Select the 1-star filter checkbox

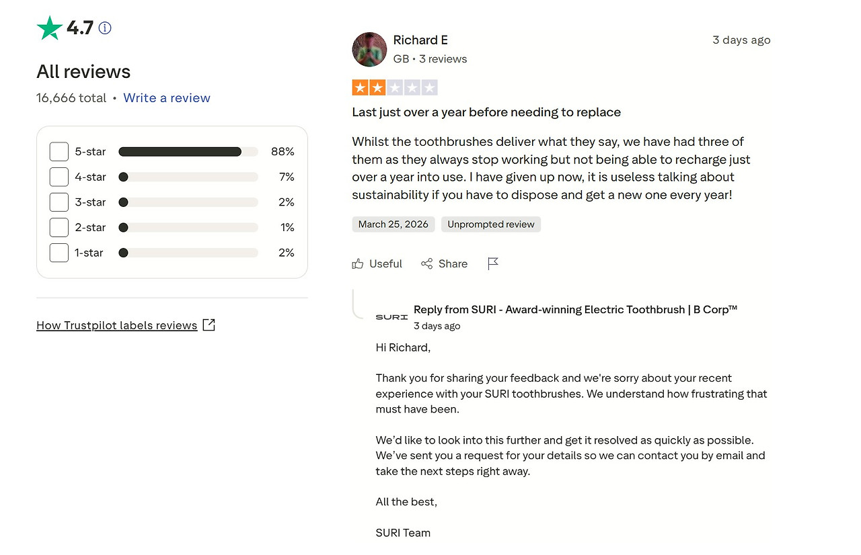[x=59, y=253]
